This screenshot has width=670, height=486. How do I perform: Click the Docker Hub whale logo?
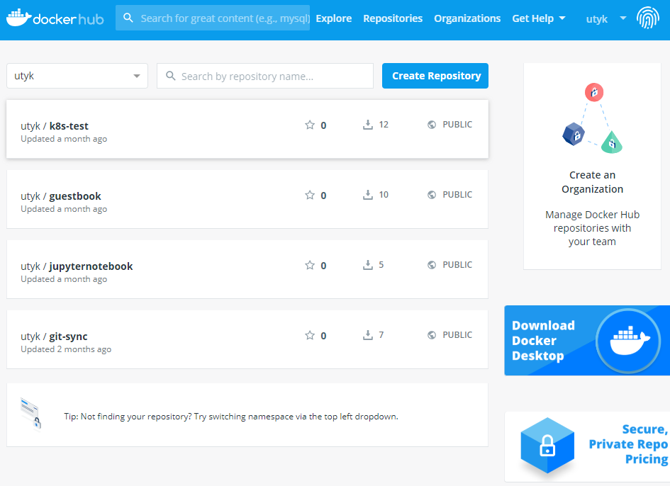pyautogui.click(x=55, y=18)
